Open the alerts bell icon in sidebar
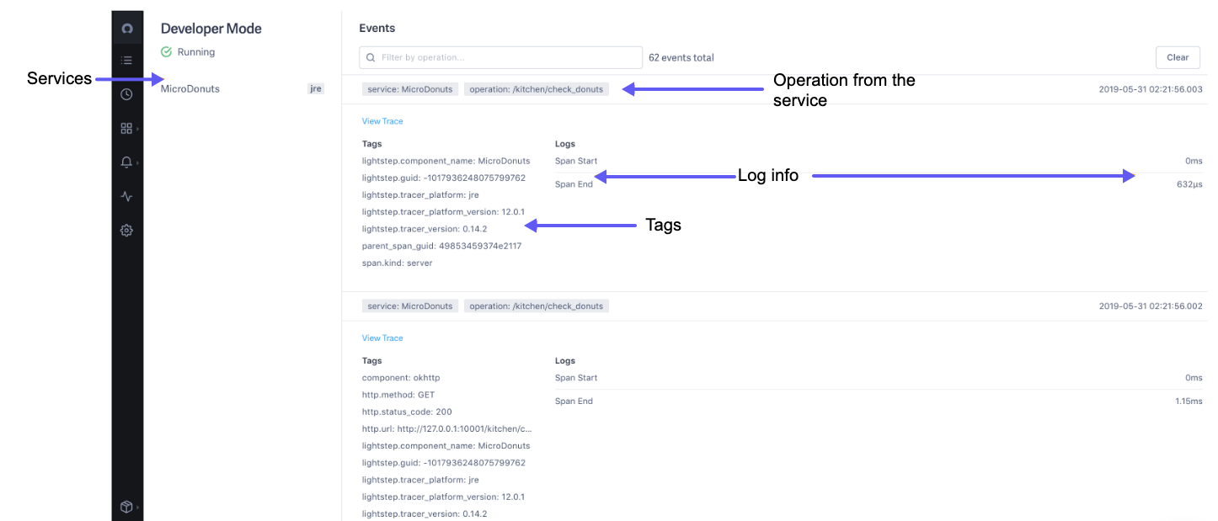Image resolution: width=1218 pixels, height=521 pixels. [126, 162]
